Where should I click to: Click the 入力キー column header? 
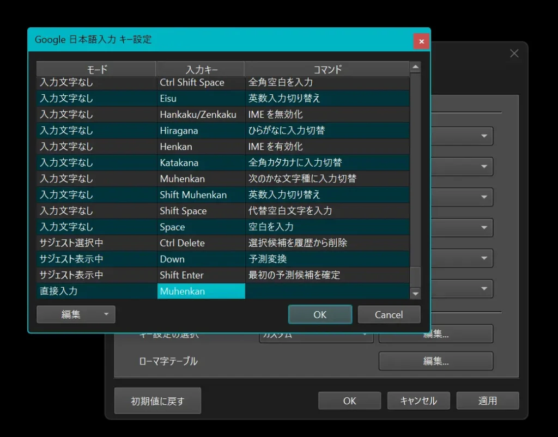(201, 69)
